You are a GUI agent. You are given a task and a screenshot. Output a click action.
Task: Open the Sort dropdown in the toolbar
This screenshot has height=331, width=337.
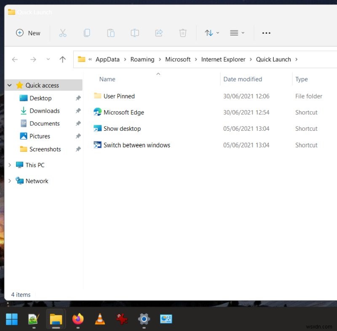click(x=211, y=33)
